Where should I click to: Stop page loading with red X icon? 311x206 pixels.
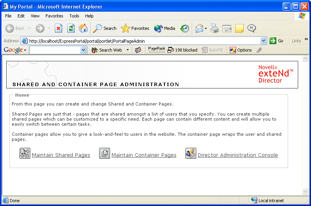pos(58,28)
